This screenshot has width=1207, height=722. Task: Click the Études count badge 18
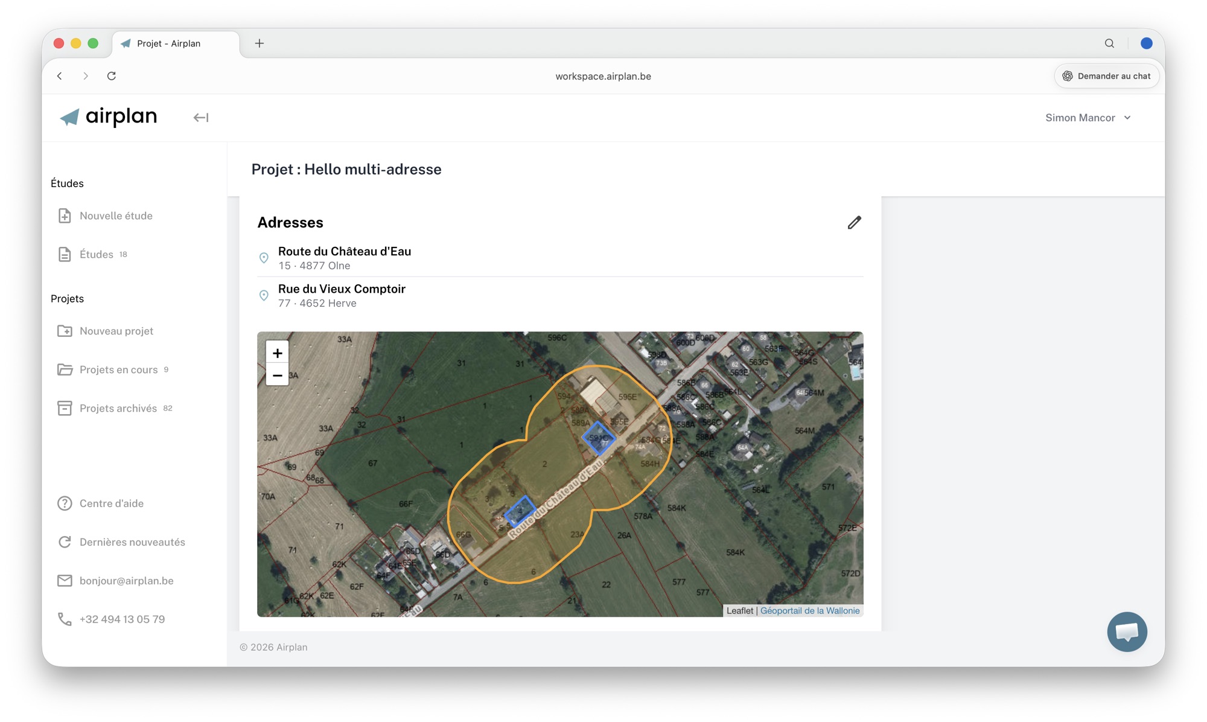[123, 254]
